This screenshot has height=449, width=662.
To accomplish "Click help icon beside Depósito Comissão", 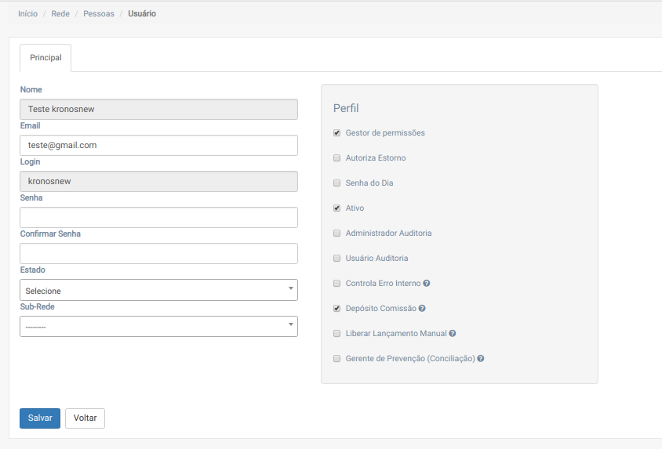I will tap(422, 309).
